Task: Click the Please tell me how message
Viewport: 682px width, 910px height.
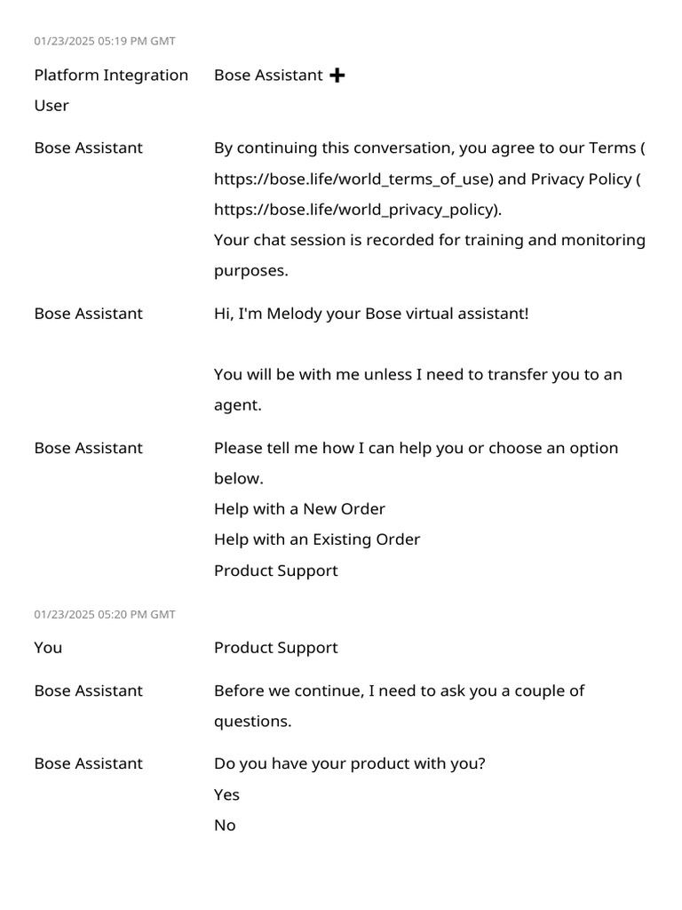Action: coord(416,448)
